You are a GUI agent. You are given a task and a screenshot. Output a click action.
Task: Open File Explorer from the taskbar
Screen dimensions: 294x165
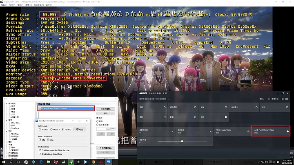48,162
